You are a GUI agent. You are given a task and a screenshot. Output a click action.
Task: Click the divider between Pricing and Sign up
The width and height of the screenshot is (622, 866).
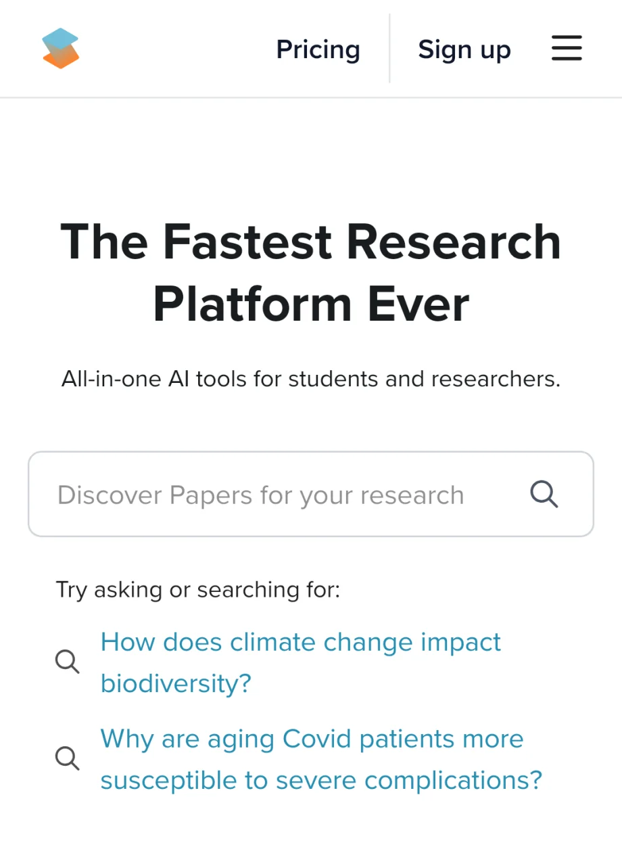(x=389, y=49)
